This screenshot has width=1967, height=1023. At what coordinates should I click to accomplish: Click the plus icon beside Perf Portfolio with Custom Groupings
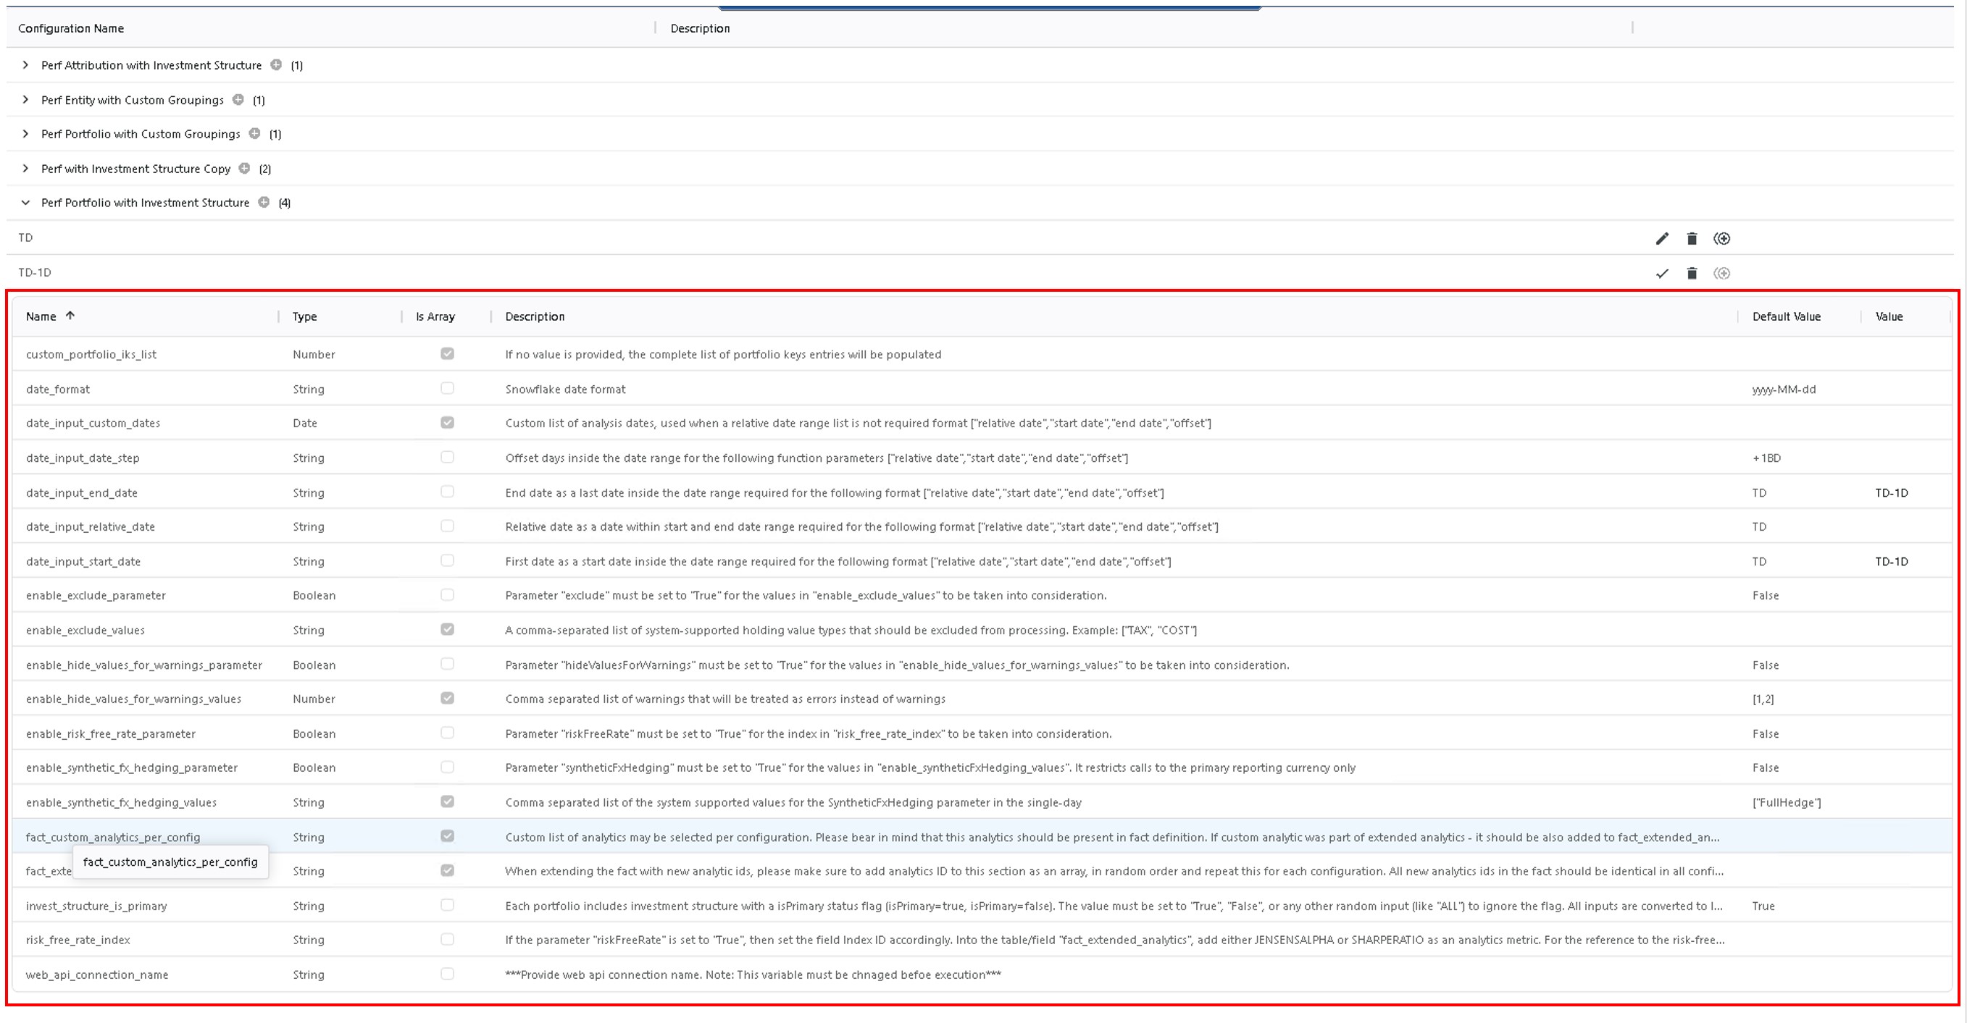pyautogui.click(x=254, y=133)
